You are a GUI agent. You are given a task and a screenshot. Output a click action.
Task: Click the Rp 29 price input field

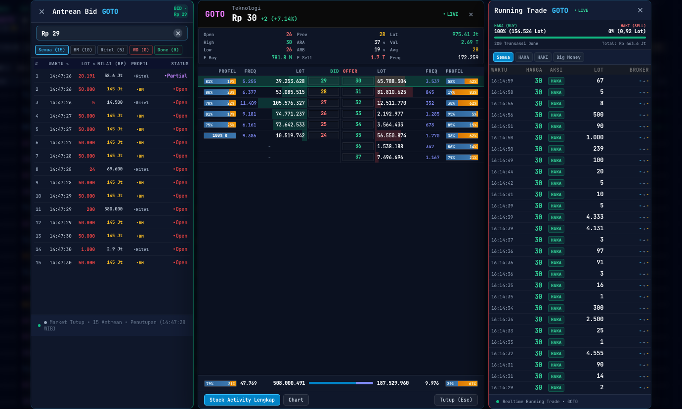112,33
